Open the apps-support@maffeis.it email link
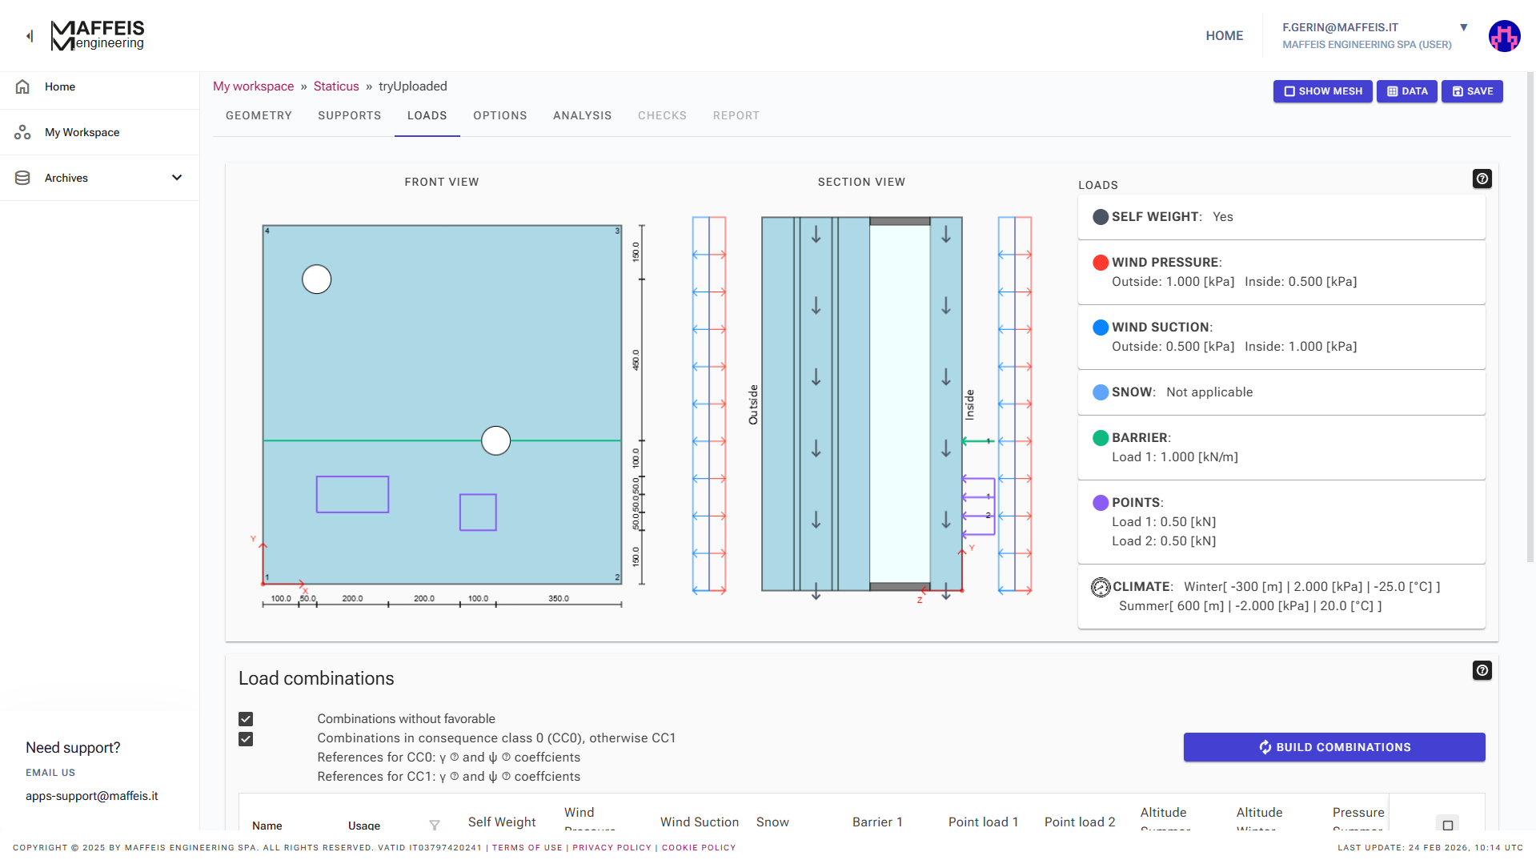The height and width of the screenshot is (864, 1536). click(92, 796)
